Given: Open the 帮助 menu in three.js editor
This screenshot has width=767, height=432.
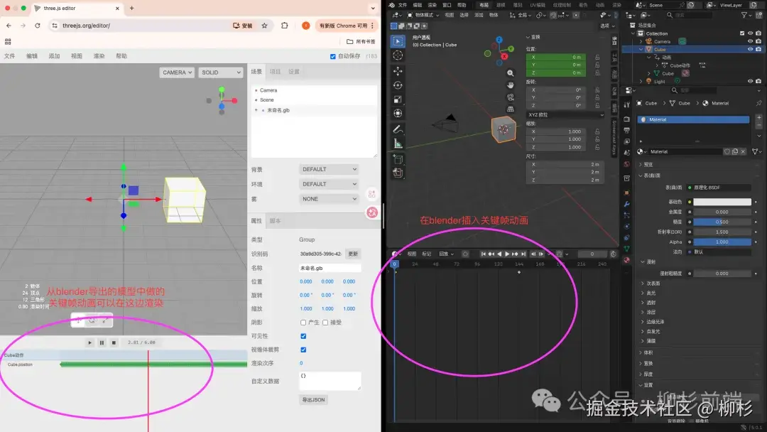Looking at the screenshot, I should pyautogui.click(x=121, y=56).
